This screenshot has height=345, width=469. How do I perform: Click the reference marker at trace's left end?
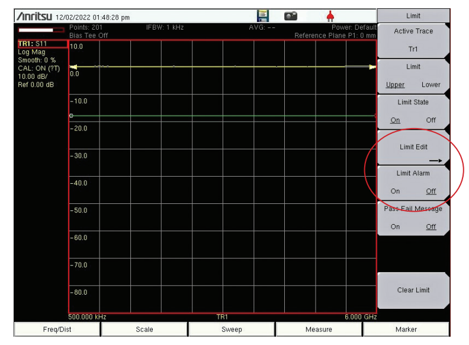73,66
